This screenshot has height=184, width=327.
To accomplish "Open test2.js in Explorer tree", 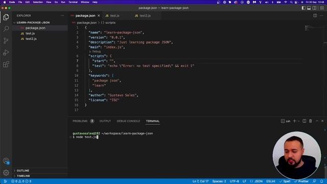I will coord(31,39).
